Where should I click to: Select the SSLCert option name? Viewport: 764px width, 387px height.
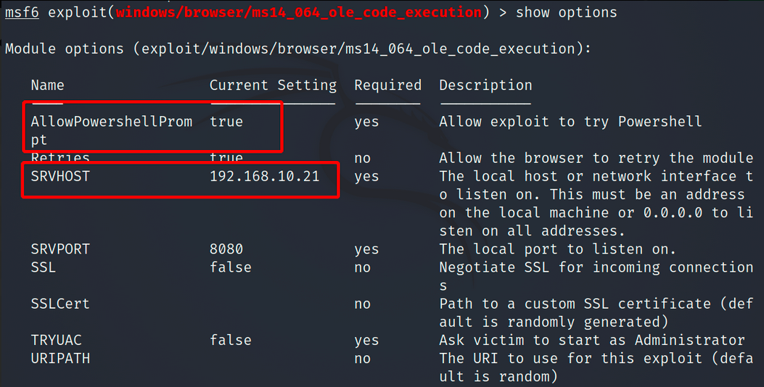[x=60, y=304]
